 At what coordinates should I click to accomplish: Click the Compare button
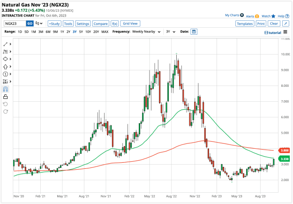[100, 23]
